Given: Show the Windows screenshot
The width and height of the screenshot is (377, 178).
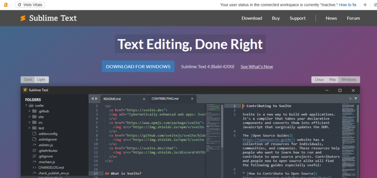Looking at the screenshot, I should (349, 80).
